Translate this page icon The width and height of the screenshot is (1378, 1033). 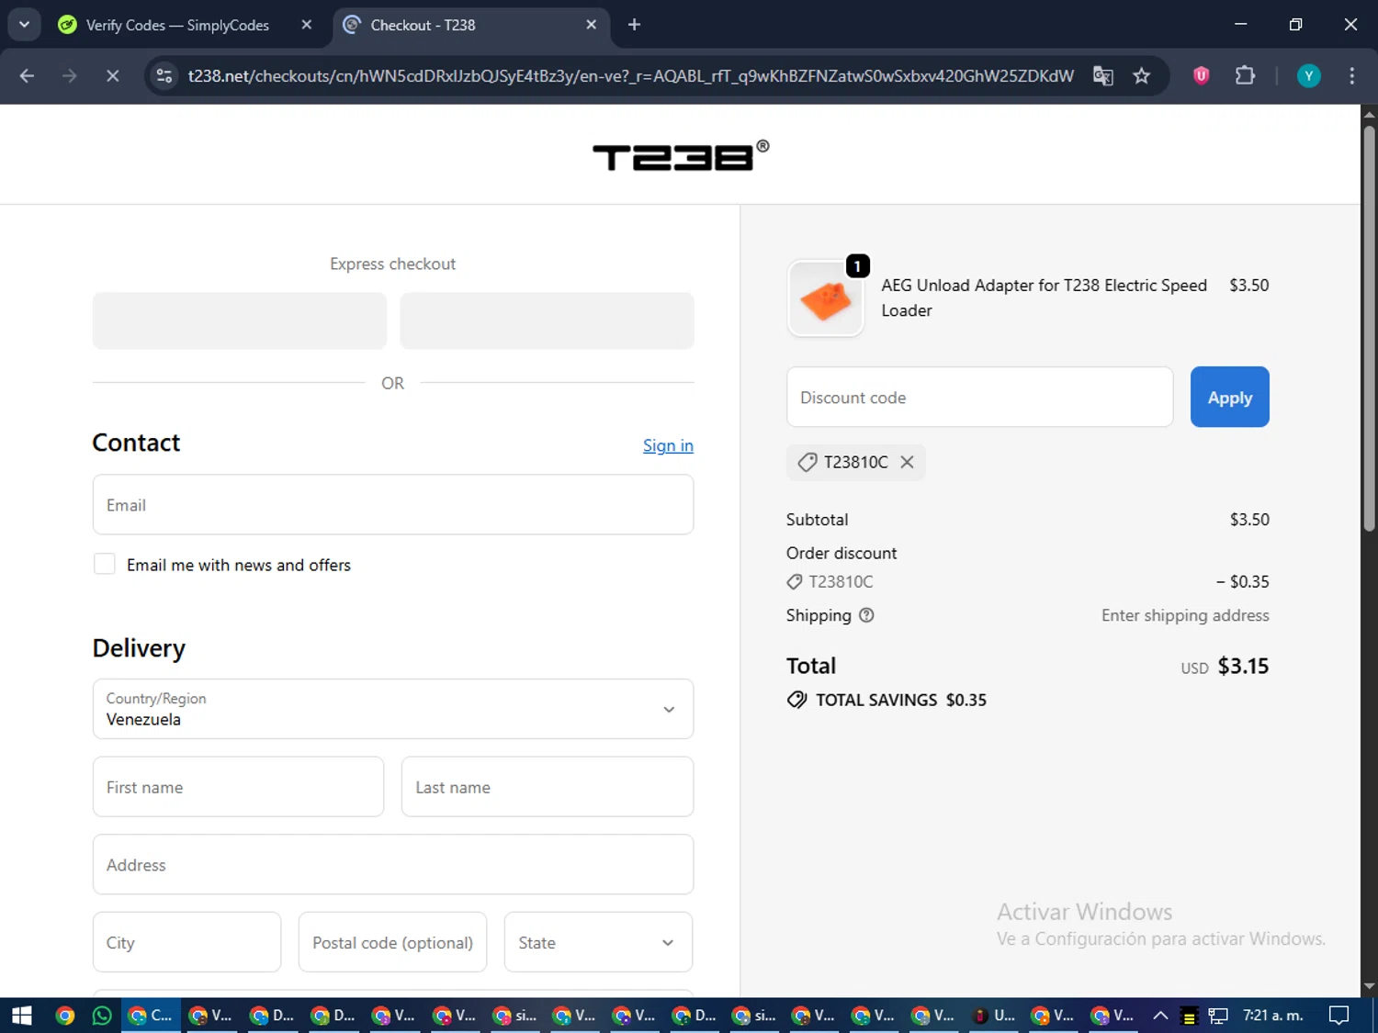[x=1103, y=76]
